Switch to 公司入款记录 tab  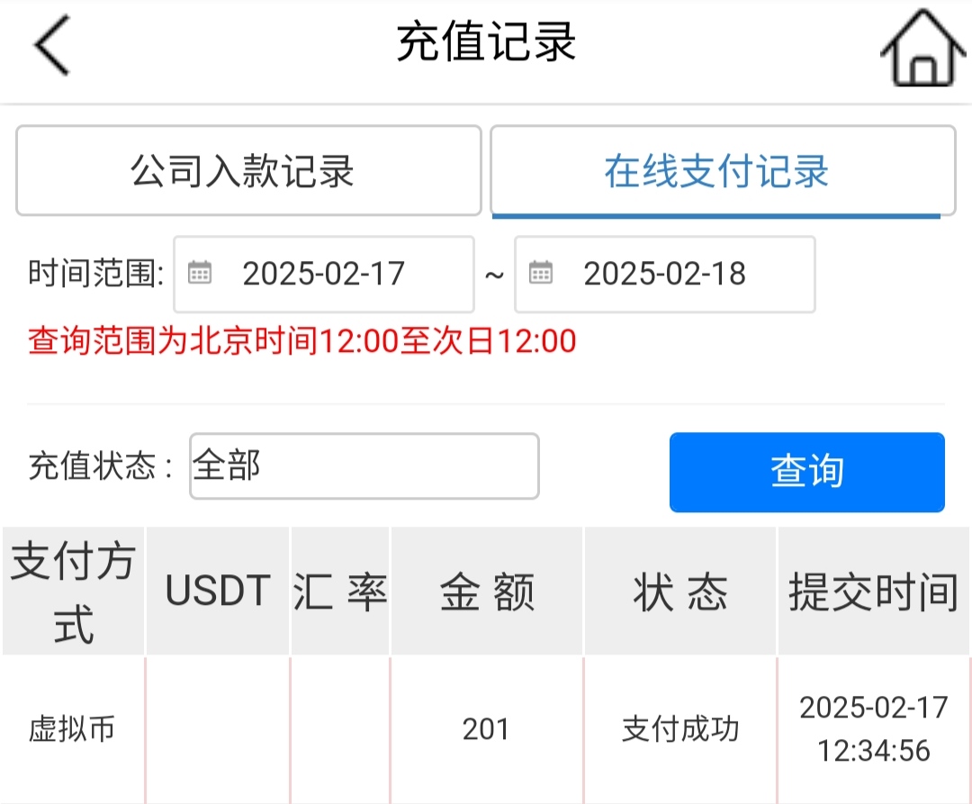pos(248,171)
